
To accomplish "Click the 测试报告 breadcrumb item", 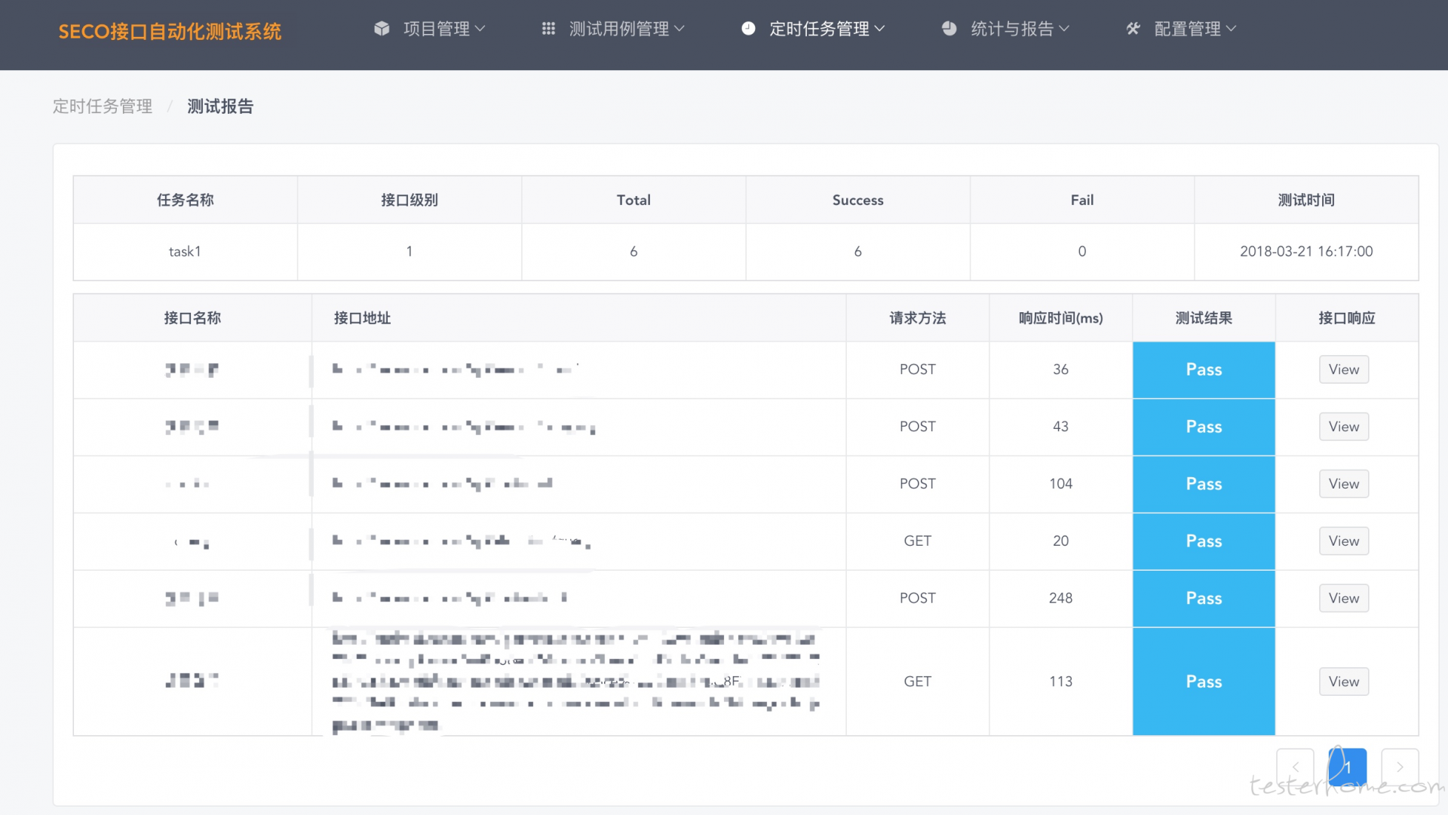I will pos(220,106).
